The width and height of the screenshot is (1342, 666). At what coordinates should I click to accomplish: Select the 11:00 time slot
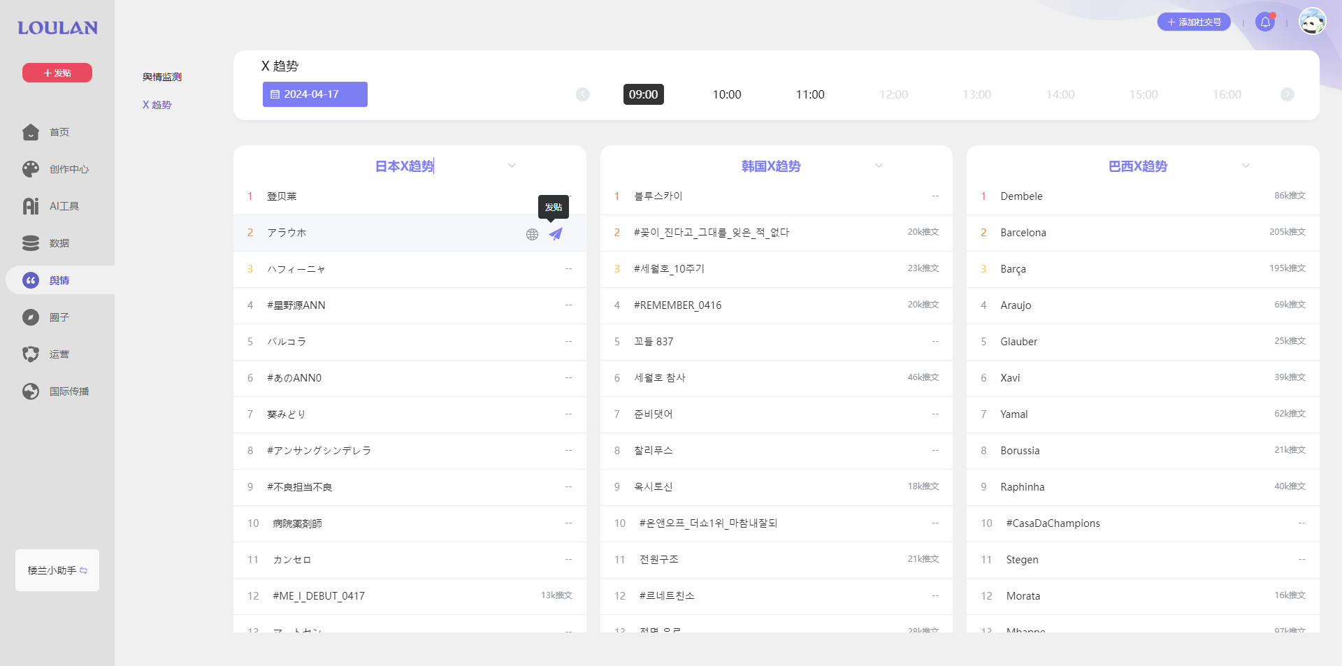(810, 94)
